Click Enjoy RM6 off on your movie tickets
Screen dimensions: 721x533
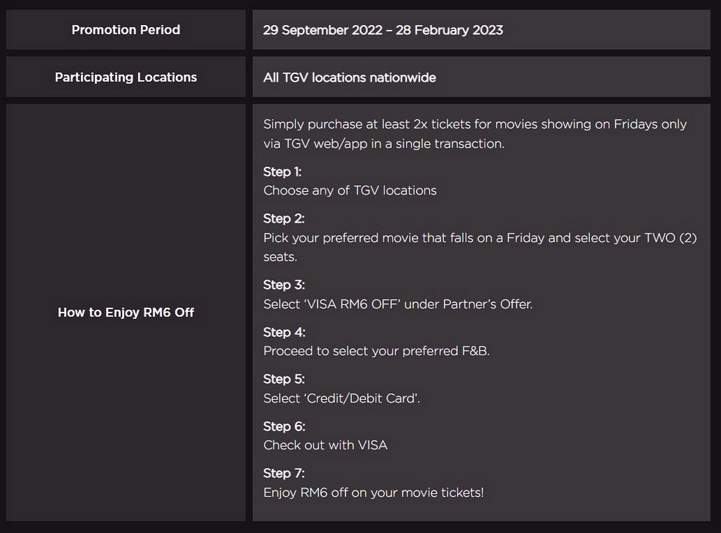pos(373,493)
